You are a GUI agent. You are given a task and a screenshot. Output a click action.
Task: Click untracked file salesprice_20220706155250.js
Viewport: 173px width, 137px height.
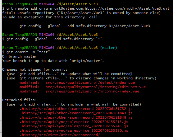coord(74,130)
